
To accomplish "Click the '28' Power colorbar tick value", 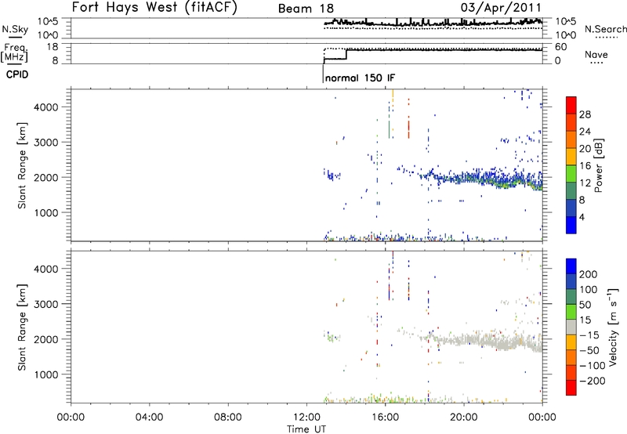I will [x=585, y=114].
